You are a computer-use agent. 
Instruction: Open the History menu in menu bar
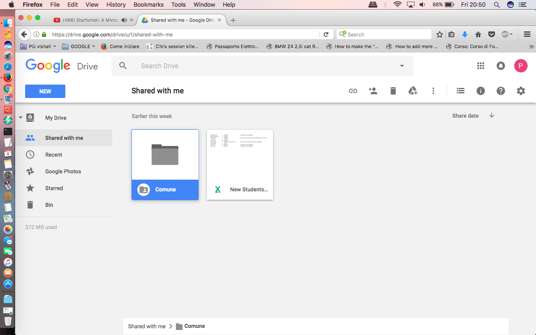tap(116, 5)
